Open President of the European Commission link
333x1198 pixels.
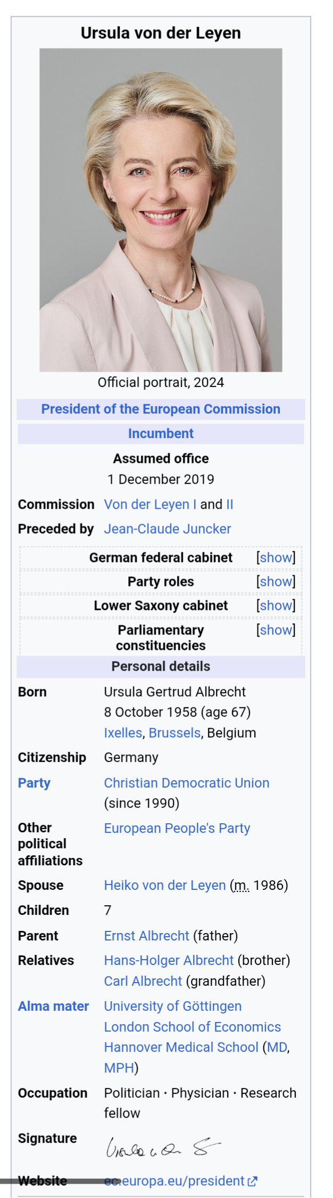coord(161,409)
